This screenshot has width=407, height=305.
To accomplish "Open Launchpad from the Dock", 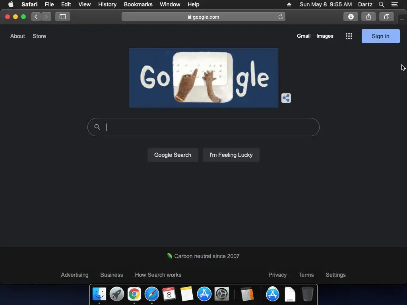I will 117,294.
